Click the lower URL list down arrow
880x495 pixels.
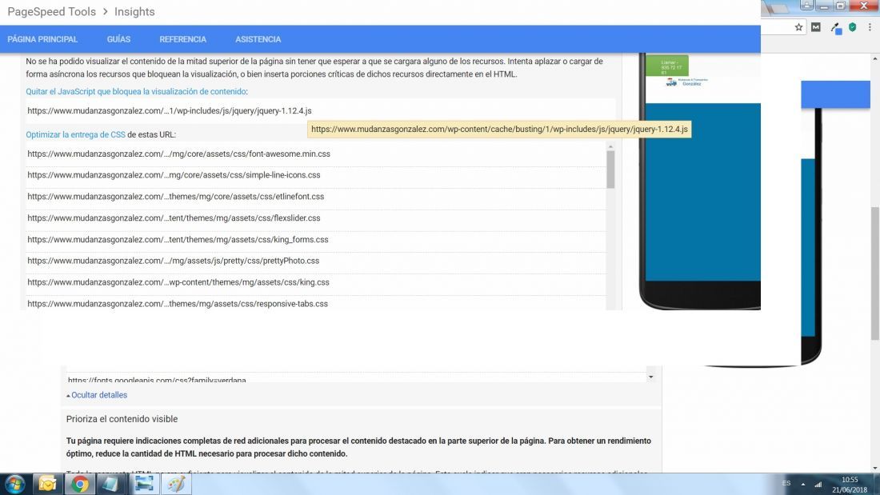[651, 377]
